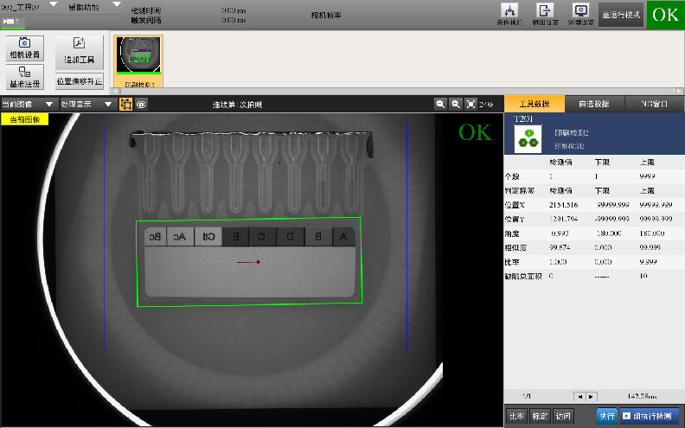
Task: Select the camera 2 tab
Action: [13, 22]
